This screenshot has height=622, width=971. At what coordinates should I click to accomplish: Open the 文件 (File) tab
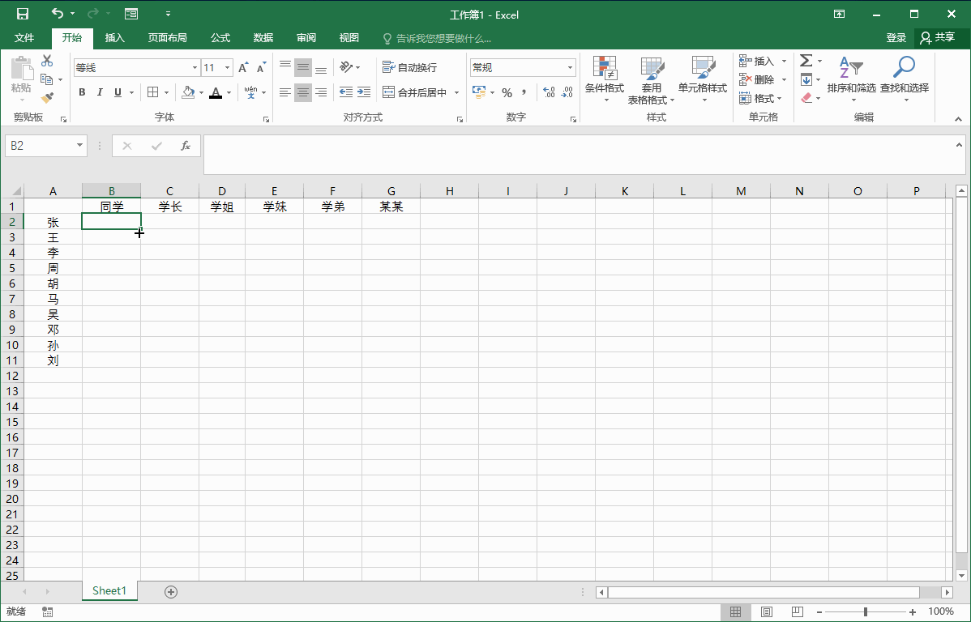[24, 38]
